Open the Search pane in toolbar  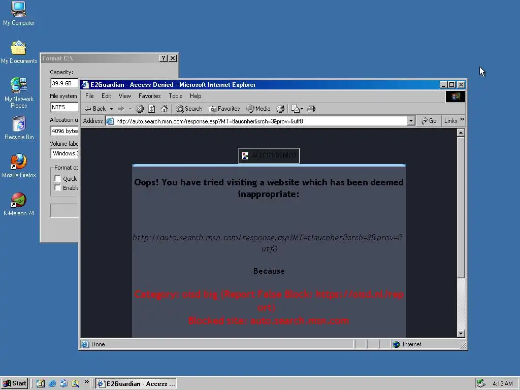pos(189,109)
